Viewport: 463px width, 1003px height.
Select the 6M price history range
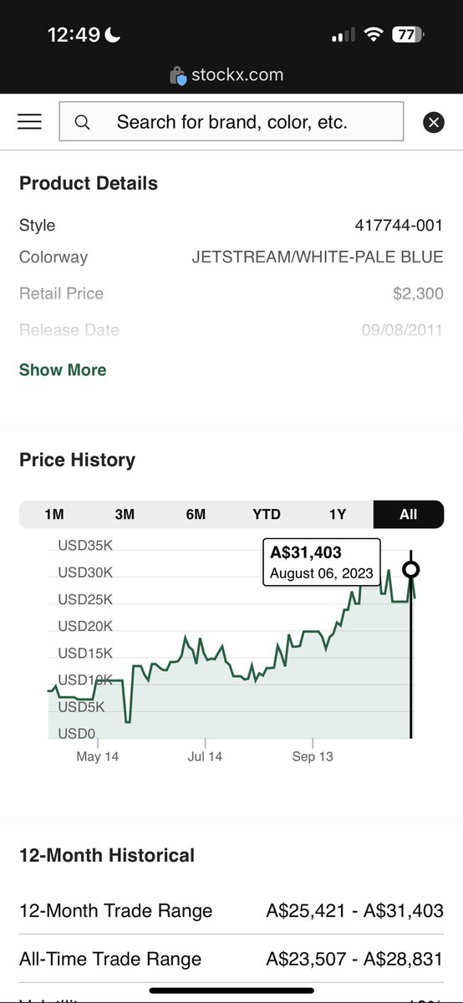196,514
